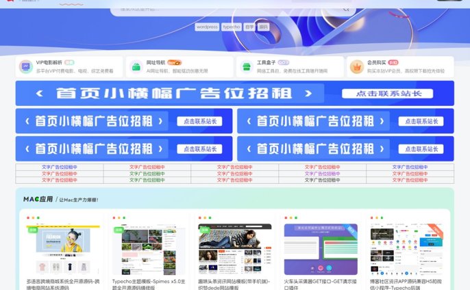Screen dimensions: 470x290
Task: Click the 网址导航 green folder icon
Action: [x=136, y=67]
